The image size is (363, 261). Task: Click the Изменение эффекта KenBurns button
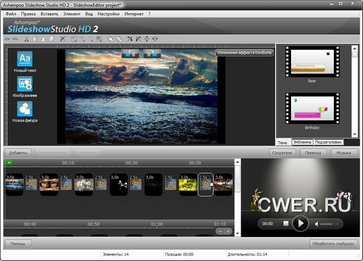pos(244,52)
